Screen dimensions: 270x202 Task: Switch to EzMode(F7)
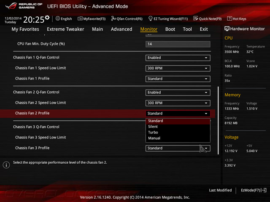point(254,190)
